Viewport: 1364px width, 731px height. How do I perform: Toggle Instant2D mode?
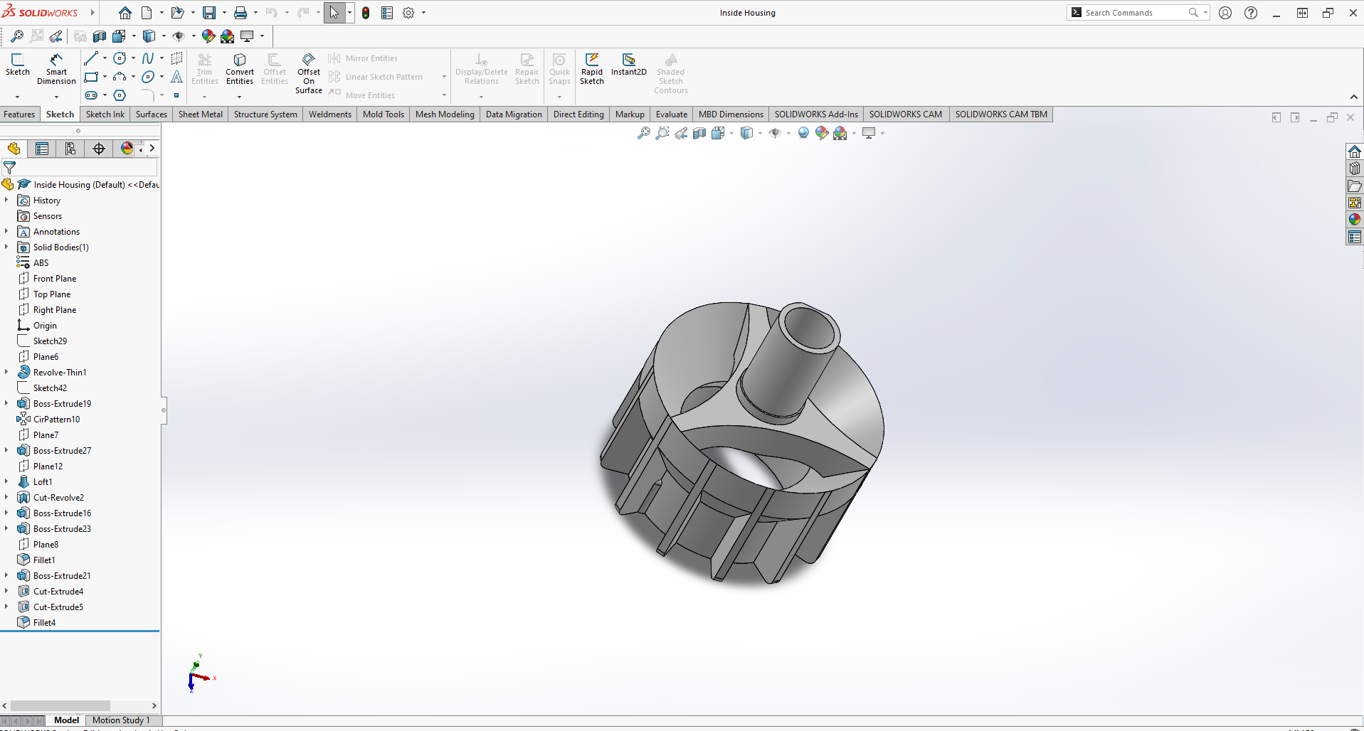[x=629, y=64]
